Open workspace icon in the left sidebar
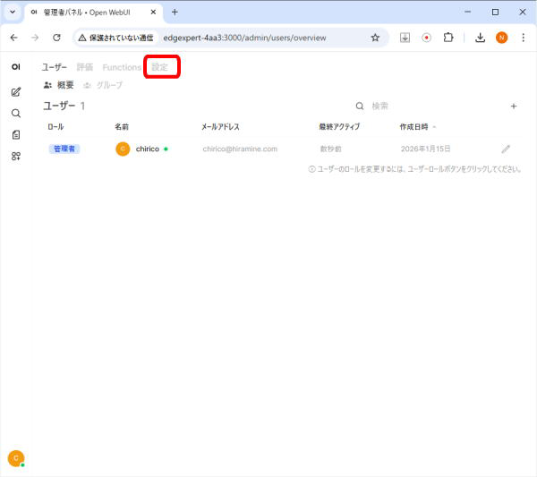Viewport: 537px width, 477px height. (x=15, y=157)
